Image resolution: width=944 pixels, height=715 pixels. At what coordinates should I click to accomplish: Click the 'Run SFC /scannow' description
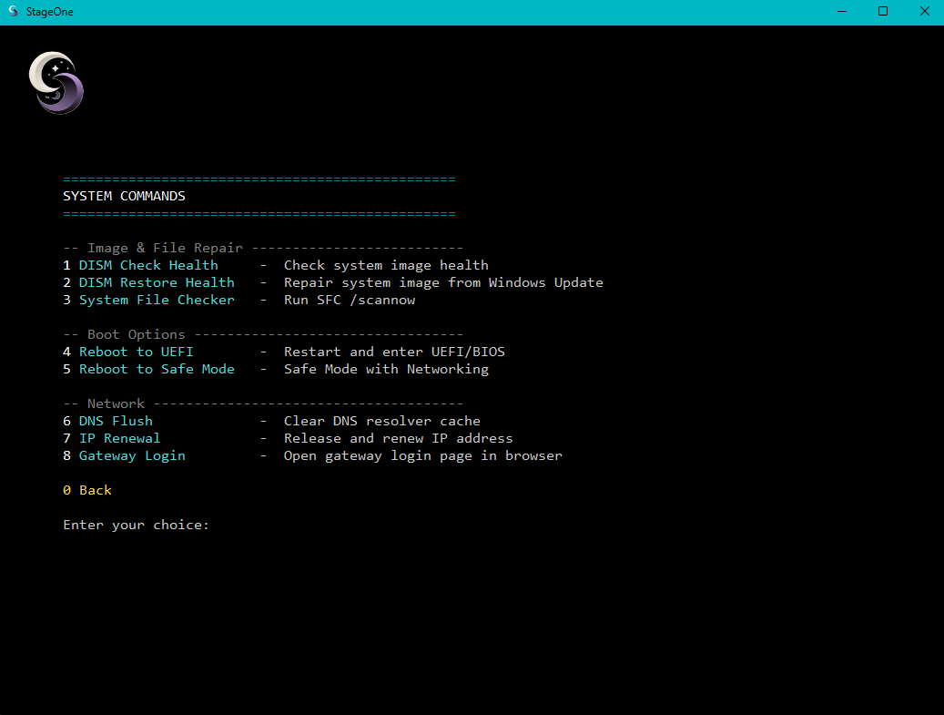point(350,300)
